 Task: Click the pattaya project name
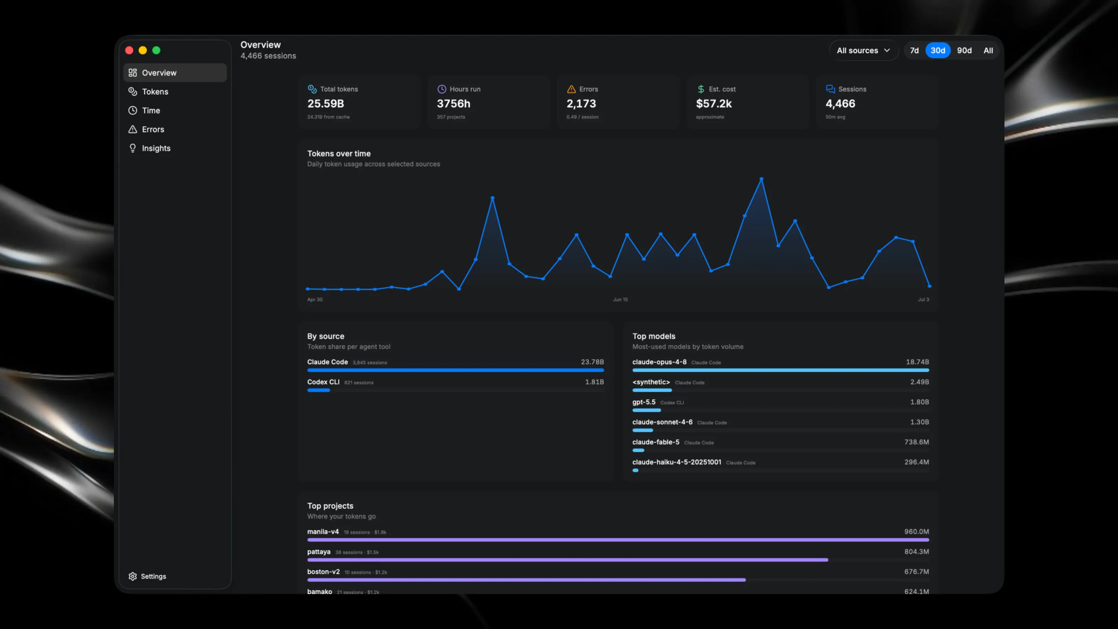click(x=319, y=552)
